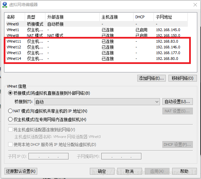Viewport: 201px width, 179px height.
Task: Click subnet address 192.168.146.0
Action: coord(168,47)
